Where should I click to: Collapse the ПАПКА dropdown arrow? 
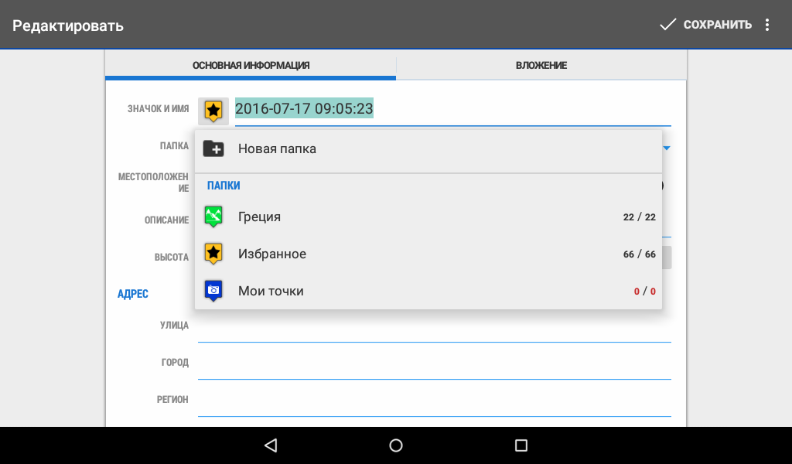click(x=666, y=147)
